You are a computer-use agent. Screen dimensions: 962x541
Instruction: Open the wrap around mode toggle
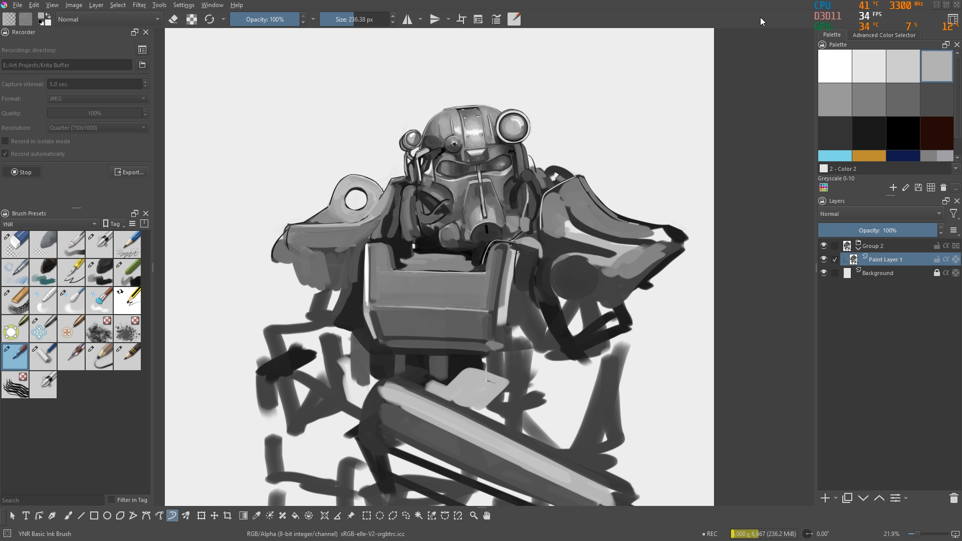point(461,20)
